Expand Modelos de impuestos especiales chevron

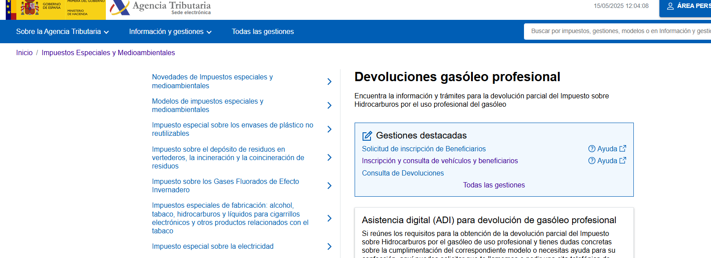click(x=329, y=105)
